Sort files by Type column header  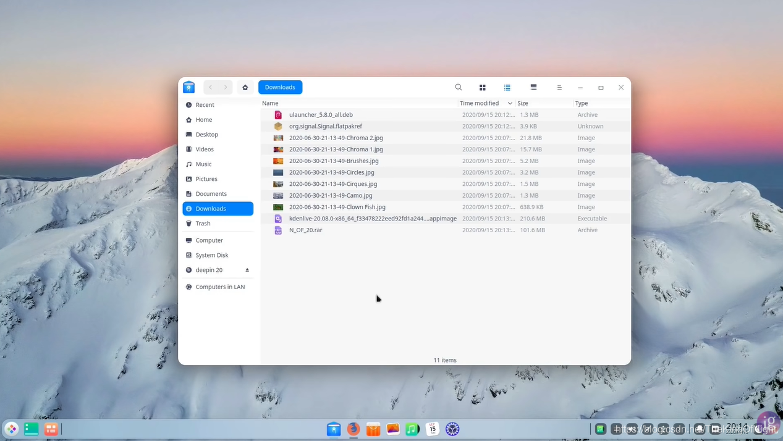pos(582,103)
